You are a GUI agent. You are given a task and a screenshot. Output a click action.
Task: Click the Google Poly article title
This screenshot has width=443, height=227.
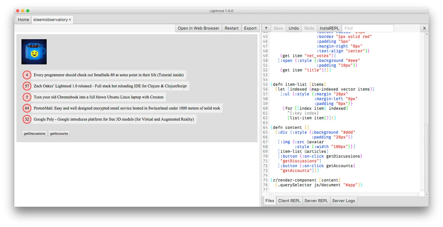114,119
